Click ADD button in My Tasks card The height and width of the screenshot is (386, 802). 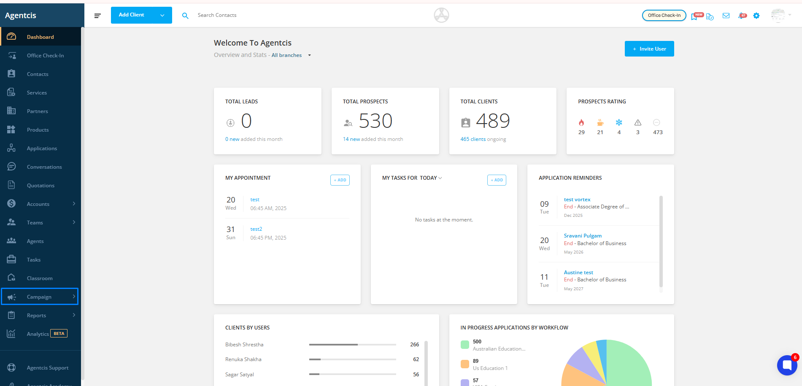497,180
